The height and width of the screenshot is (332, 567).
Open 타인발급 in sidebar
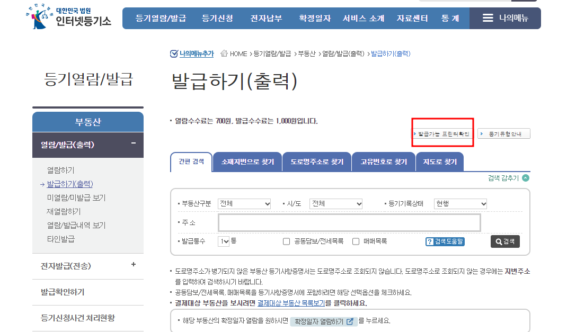pyautogui.click(x=61, y=239)
